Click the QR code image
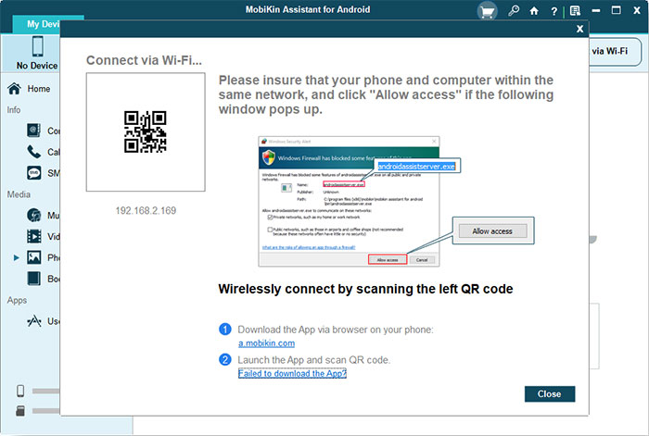 [x=146, y=131]
